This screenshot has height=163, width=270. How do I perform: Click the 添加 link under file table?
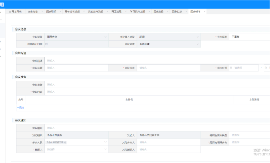(21, 107)
